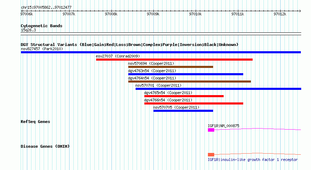Screen dimensions: 311x170
Task: Select the RefSeq Genes track title
Action: click(x=35, y=122)
